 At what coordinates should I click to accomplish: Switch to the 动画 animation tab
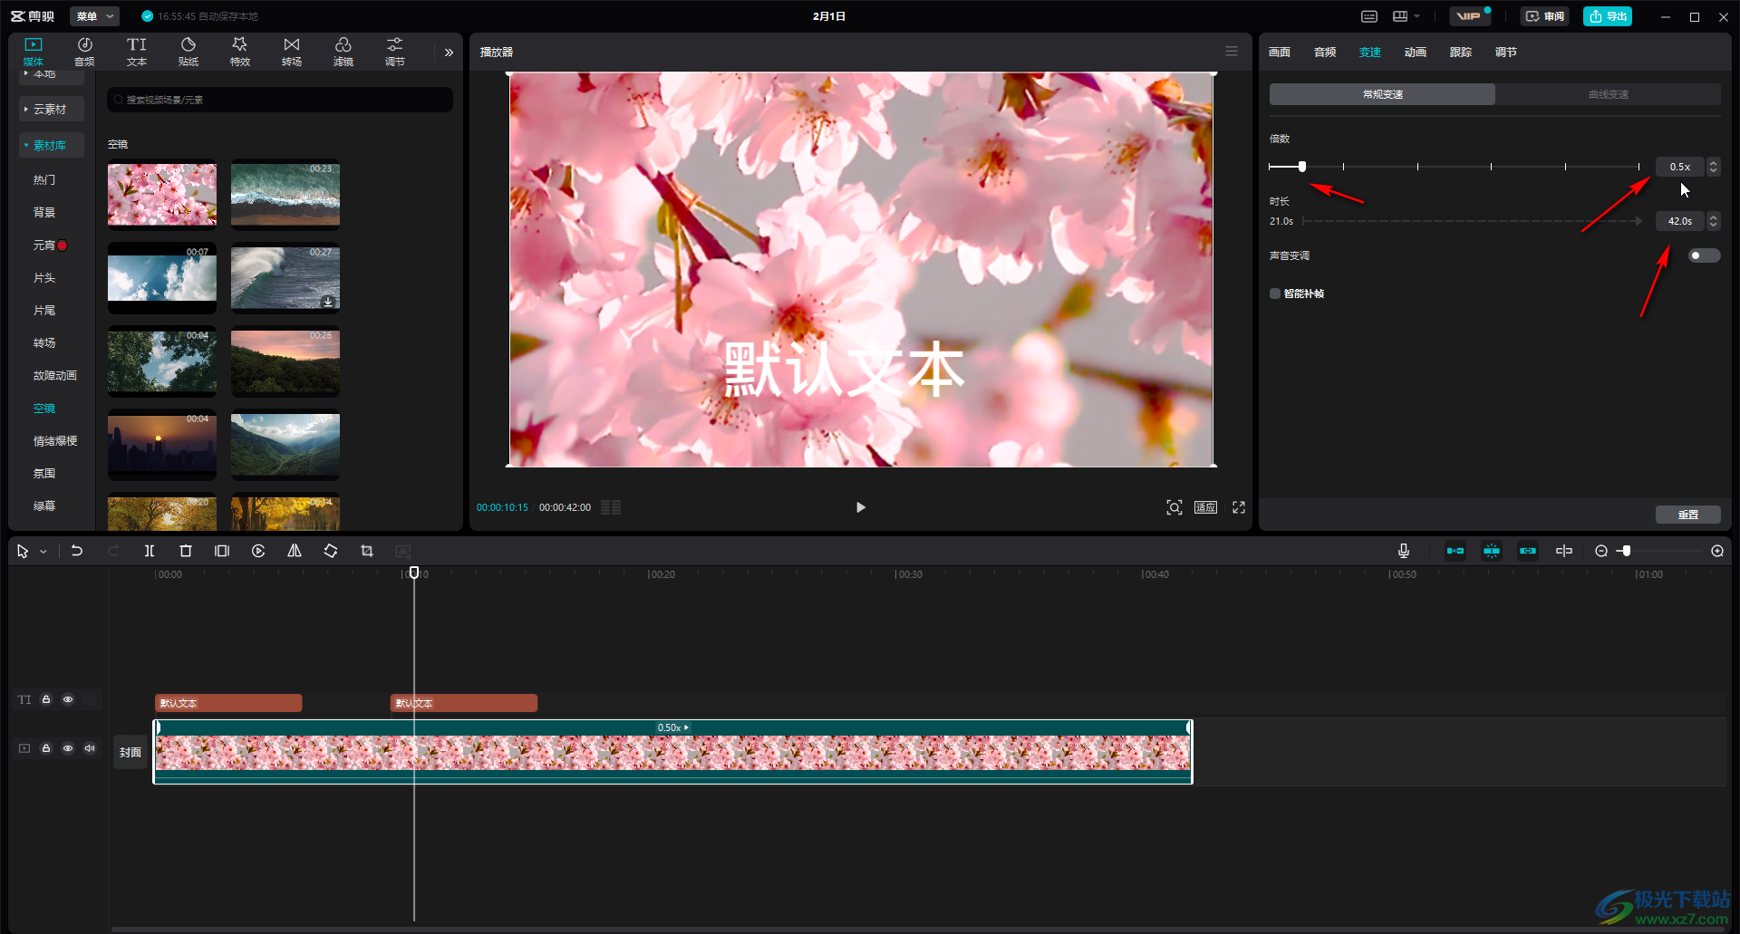[x=1416, y=53]
